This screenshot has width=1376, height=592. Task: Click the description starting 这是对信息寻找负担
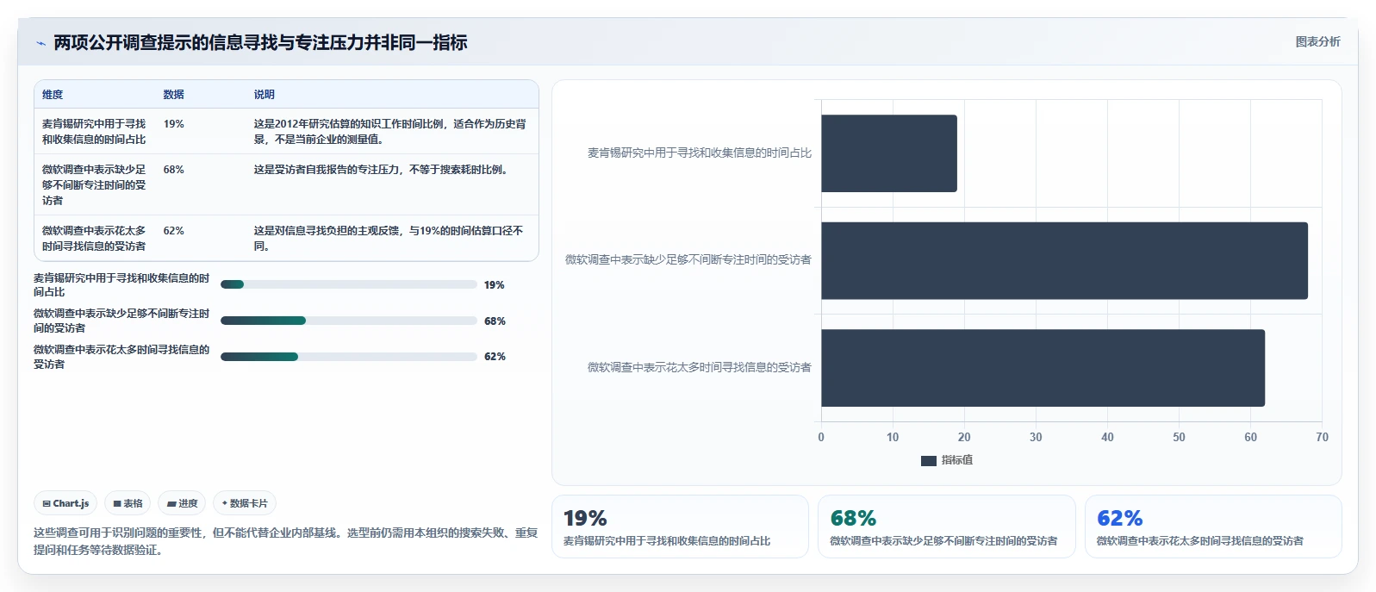[x=389, y=239]
